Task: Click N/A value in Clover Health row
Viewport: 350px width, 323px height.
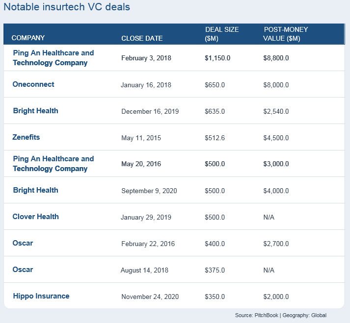Action: (269, 217)
